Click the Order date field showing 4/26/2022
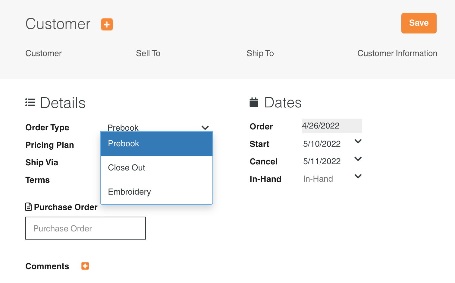 (332, 126)
